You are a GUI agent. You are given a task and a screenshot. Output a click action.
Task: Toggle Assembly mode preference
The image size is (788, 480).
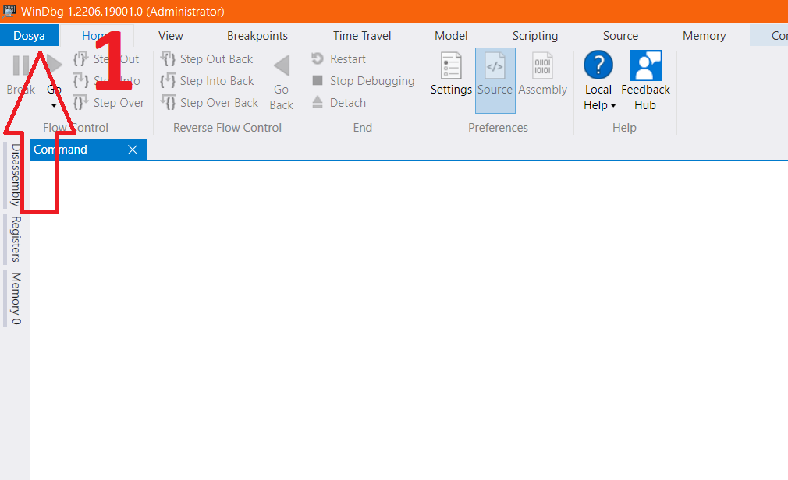coord(543,74)
